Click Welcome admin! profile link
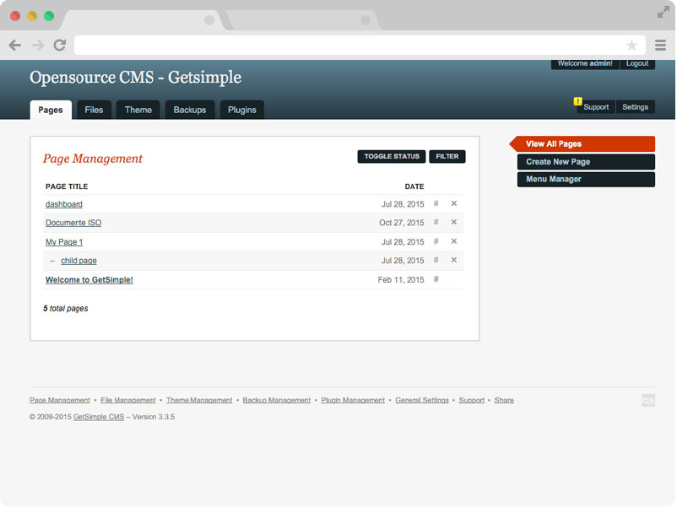 coord(585,63)
